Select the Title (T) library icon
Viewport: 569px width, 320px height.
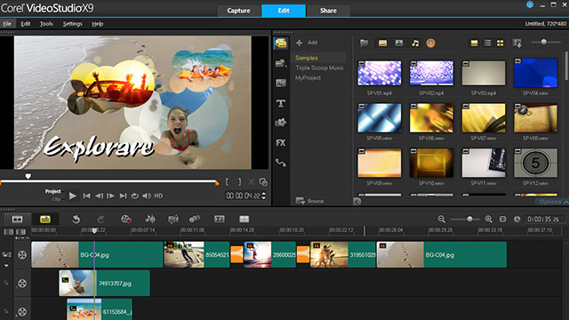click(x=281, y=103)
